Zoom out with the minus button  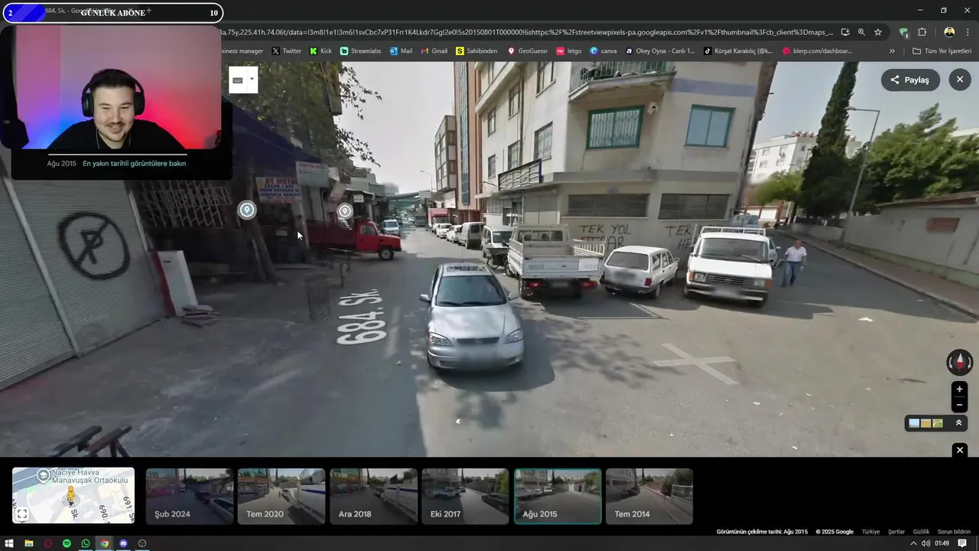pyautogui.click(x=959, y=404)
